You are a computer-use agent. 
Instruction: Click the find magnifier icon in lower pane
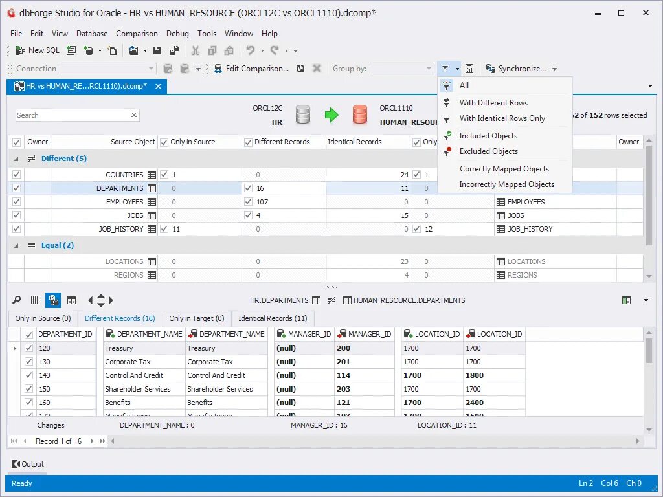tap(16, 300)
